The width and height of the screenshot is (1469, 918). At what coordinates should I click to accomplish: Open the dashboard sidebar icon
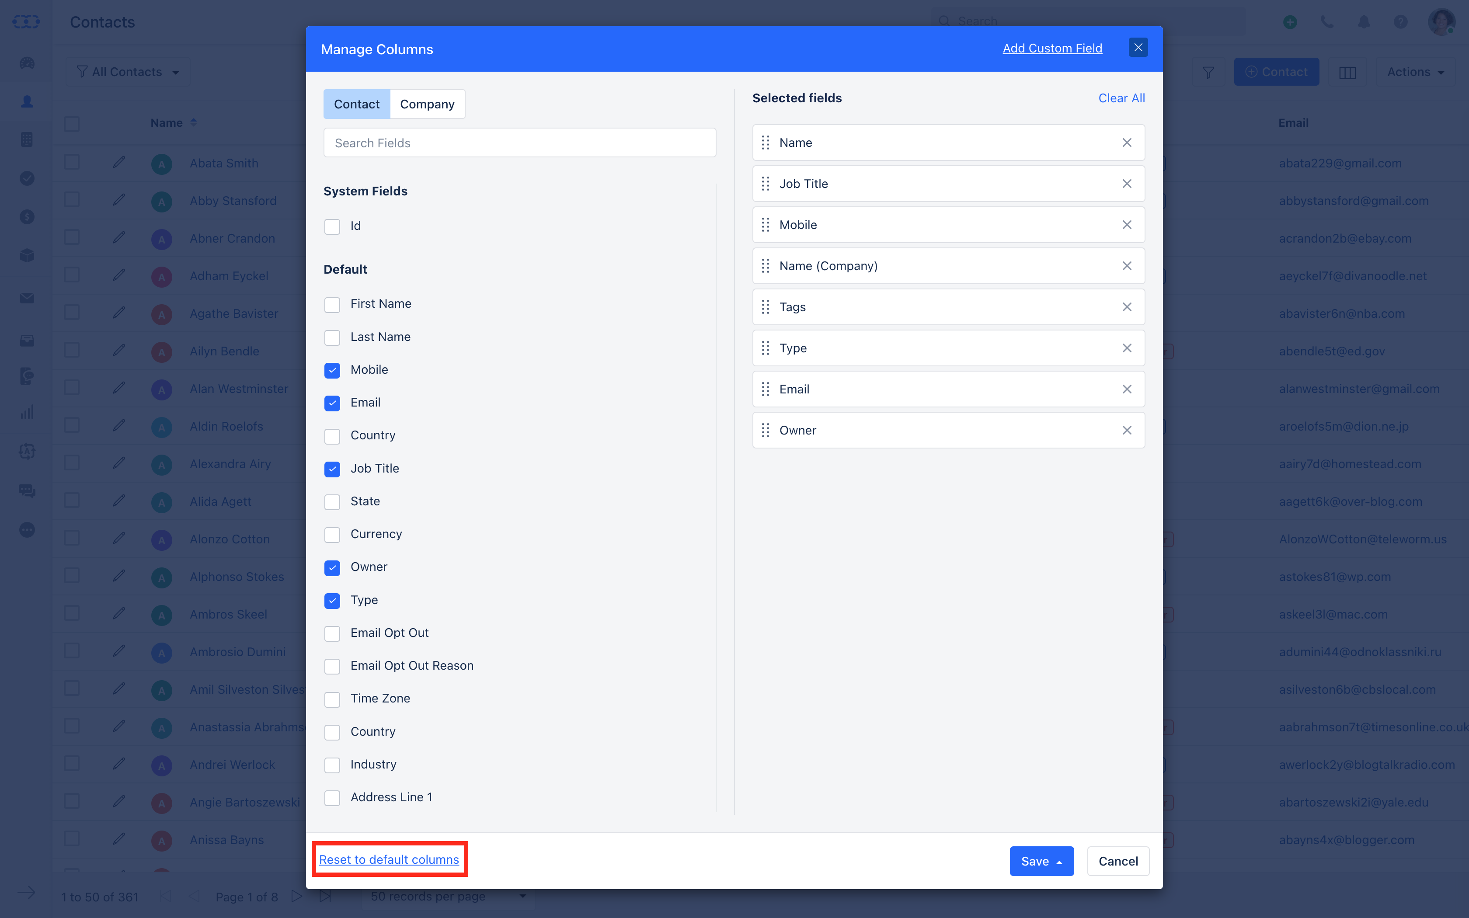click(27, 63)
